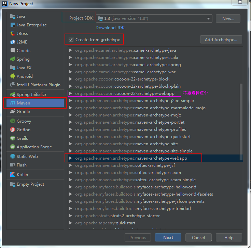Click the Flash folder icon

(x=13, y=165)
